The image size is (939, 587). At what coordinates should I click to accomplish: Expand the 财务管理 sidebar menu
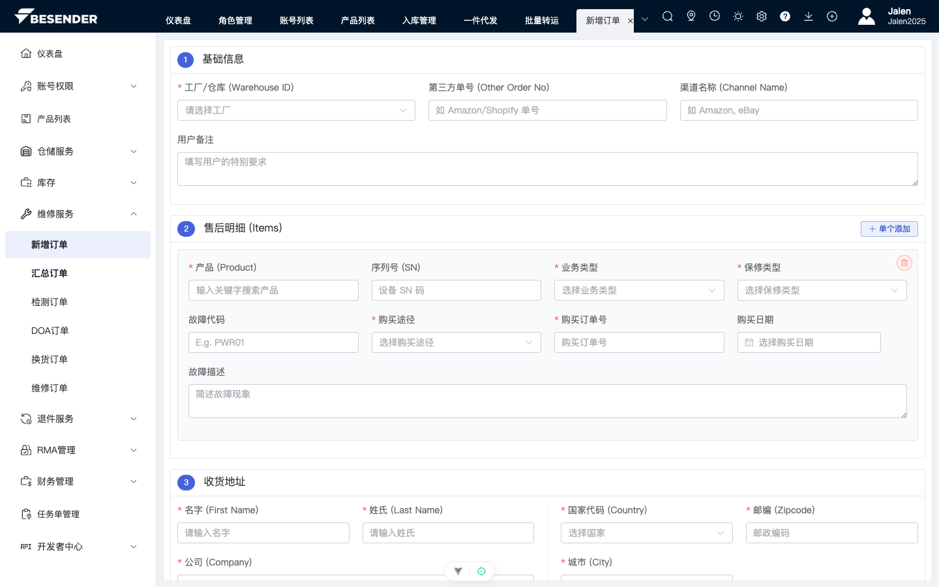134,481
